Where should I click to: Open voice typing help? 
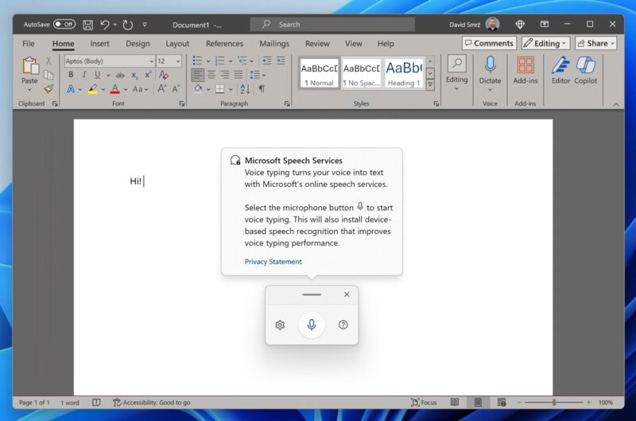pos(343,325)
